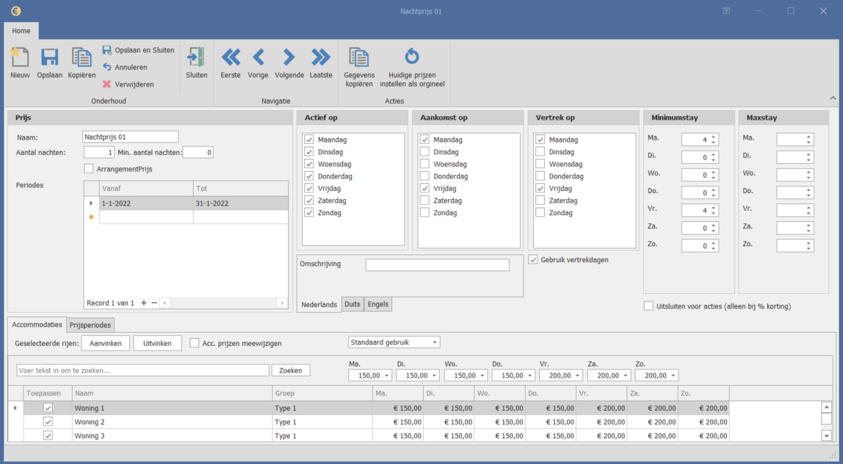Switch description language to Duits

(x=353, y=304)
